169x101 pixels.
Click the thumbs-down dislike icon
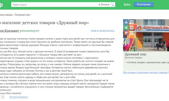point(126,33)
